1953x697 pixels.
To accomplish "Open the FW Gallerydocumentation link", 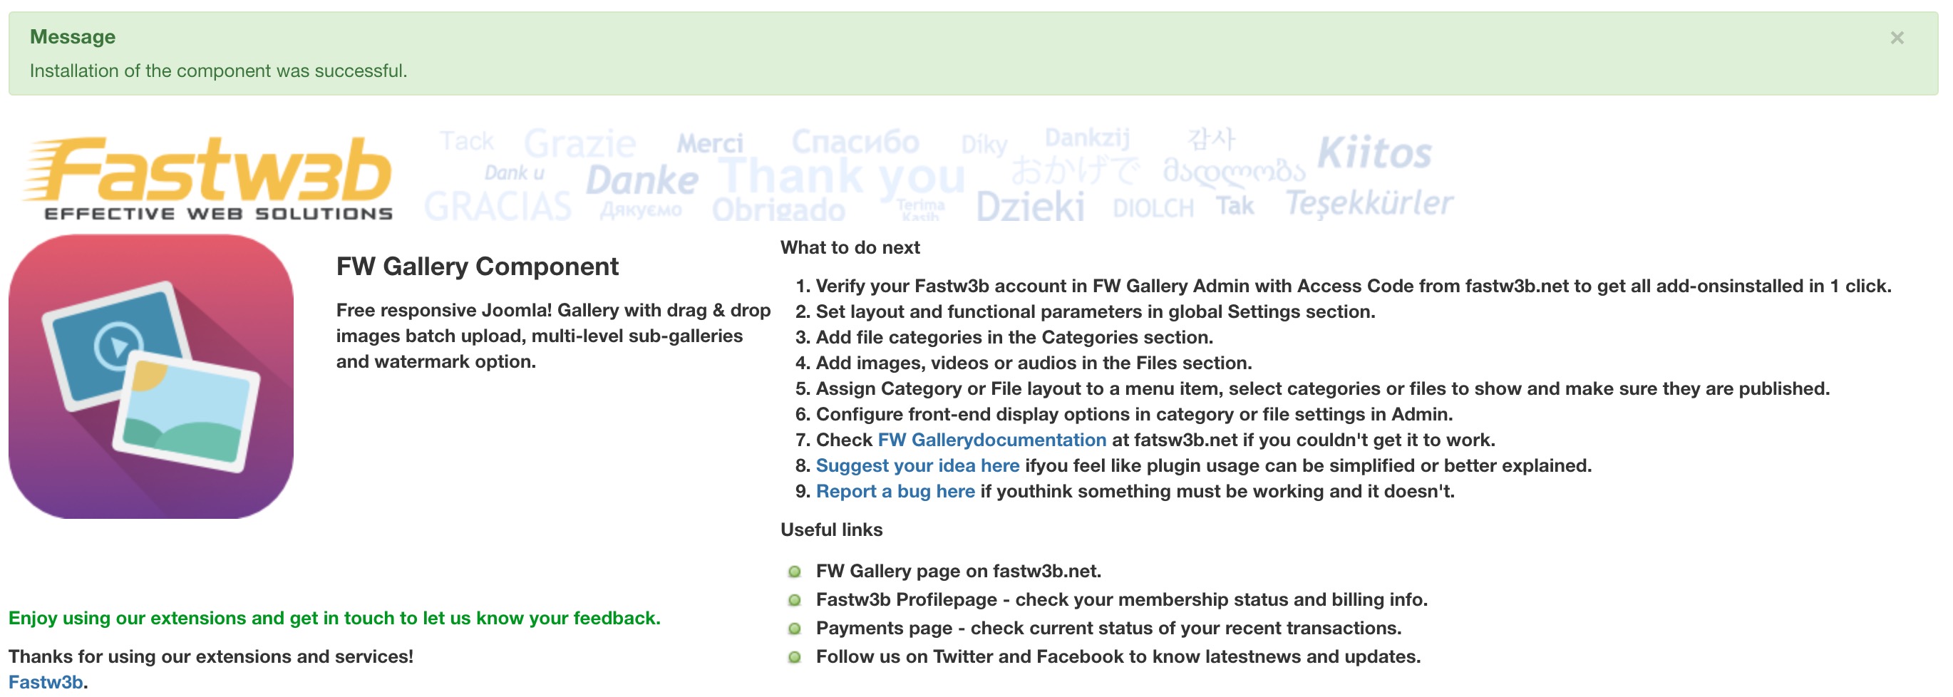I will click(991, 440).
